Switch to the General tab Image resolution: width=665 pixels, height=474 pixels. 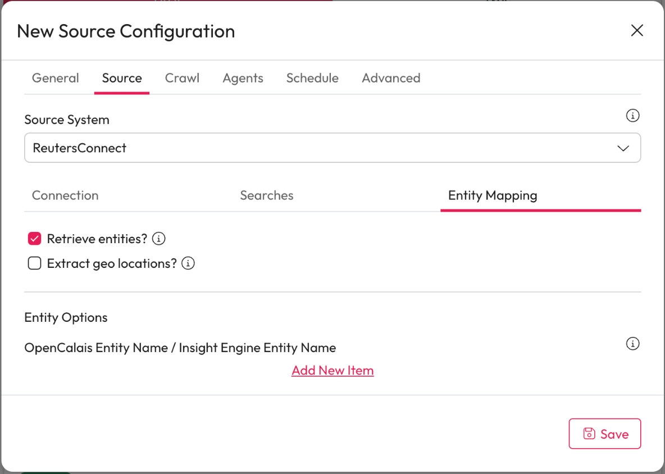pos(55,78)
